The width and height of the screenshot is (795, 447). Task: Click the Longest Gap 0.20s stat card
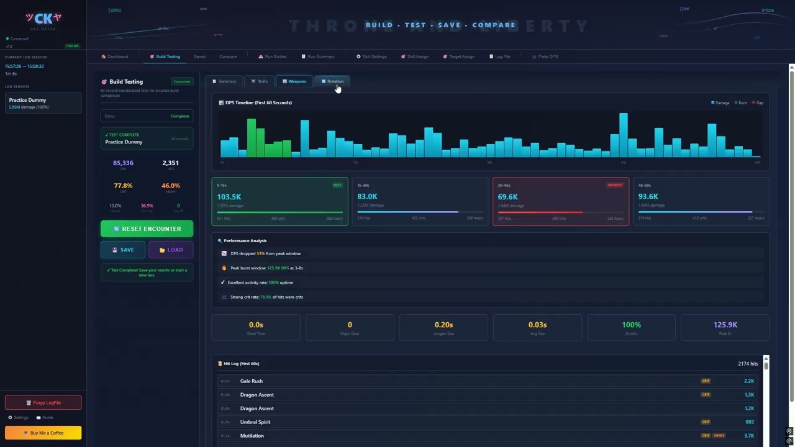pos(443,327)
